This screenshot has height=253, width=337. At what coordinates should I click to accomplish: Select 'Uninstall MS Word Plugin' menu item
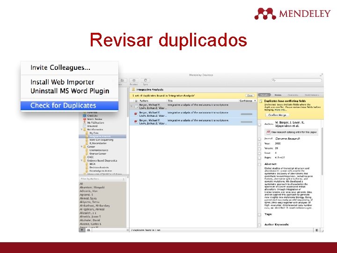70,91
